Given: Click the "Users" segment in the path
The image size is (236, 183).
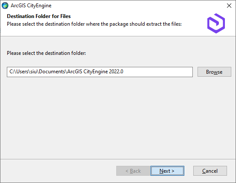Looking at the screenshot, I should click(22, 72).
